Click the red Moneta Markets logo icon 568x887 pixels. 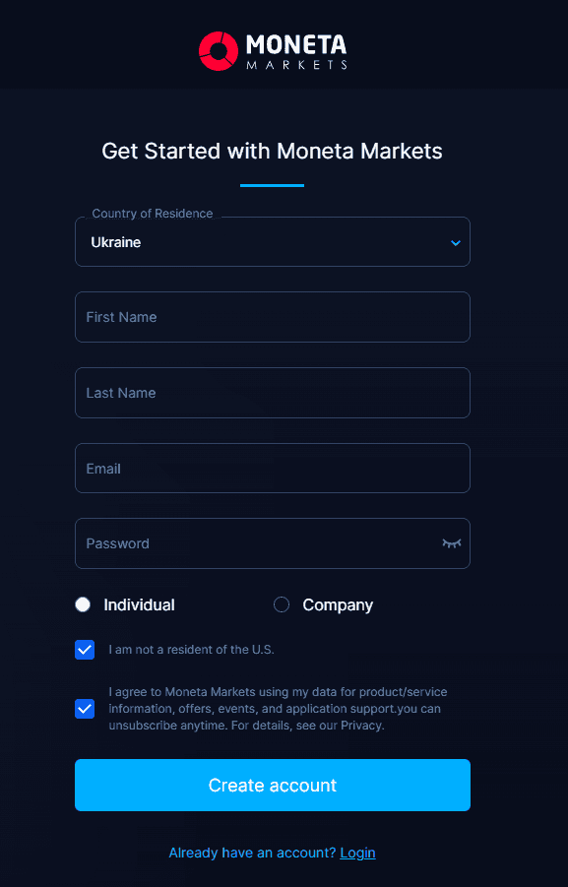[219, 51]
